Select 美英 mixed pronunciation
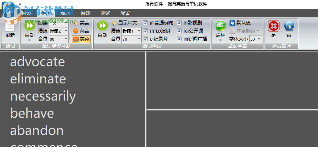Image resolution: width=318 pixels, height=147 pixels. tap(81, 39)
